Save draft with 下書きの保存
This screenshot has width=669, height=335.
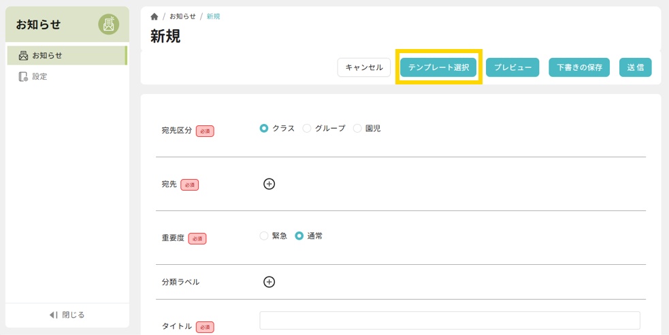(579, 67)
